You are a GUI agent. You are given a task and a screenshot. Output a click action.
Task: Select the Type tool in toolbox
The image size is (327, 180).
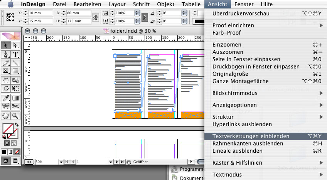tap(15, 54)
